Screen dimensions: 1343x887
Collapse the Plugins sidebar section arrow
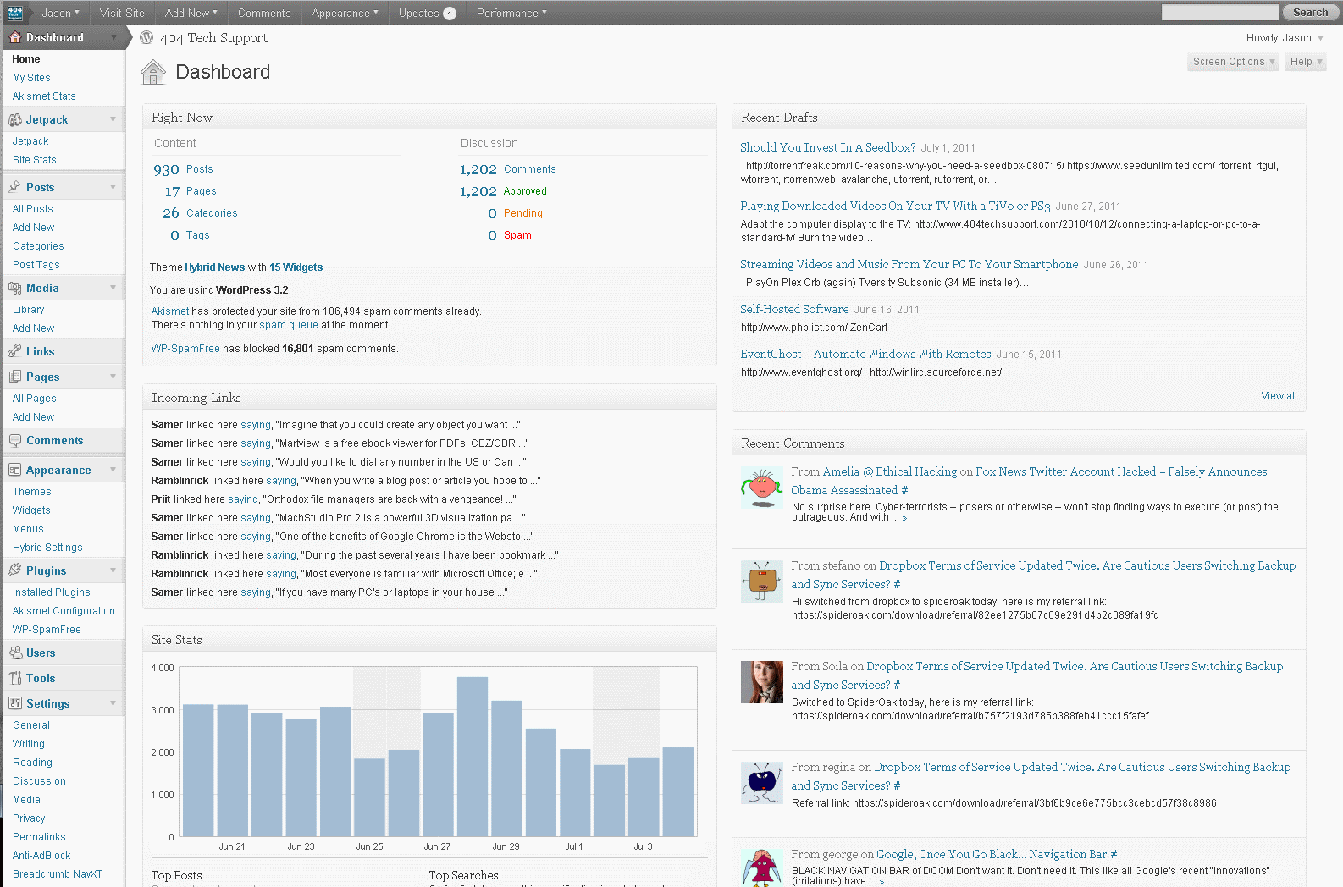click(113, 570)
